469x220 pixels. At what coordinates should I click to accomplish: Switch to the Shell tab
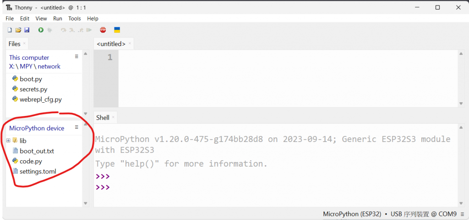click(x=103, y=118)
